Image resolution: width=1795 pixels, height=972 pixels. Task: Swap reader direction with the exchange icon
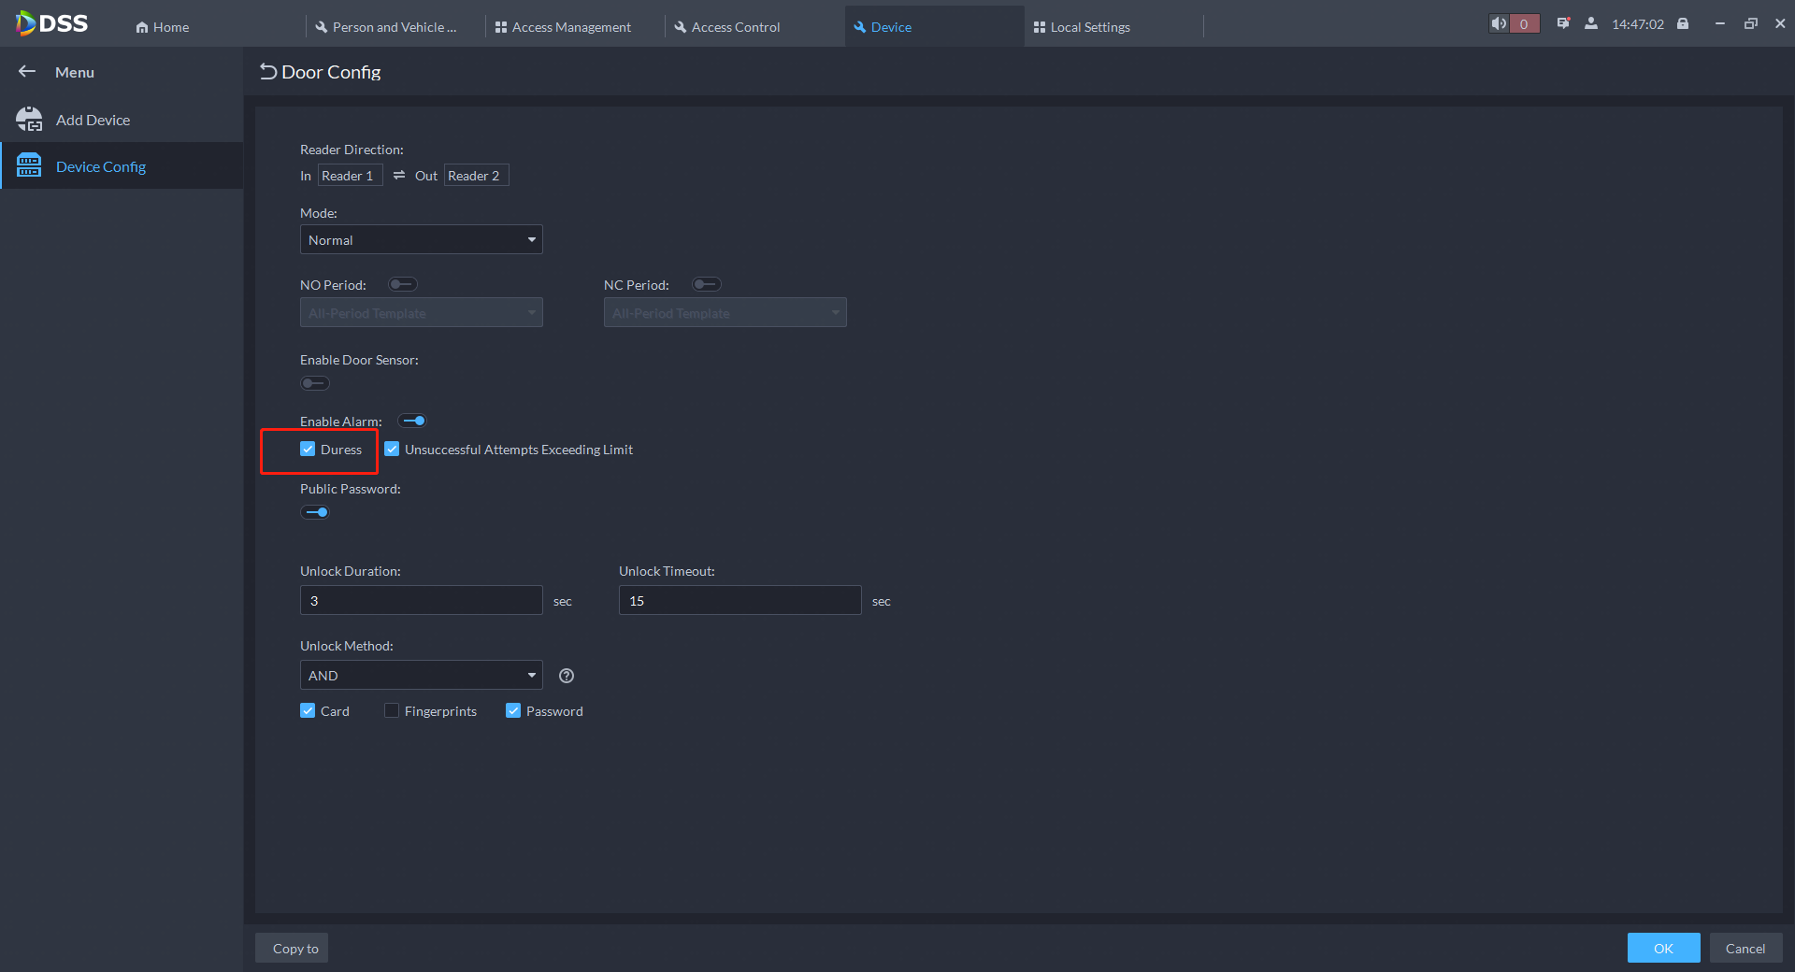coord(399,175)
